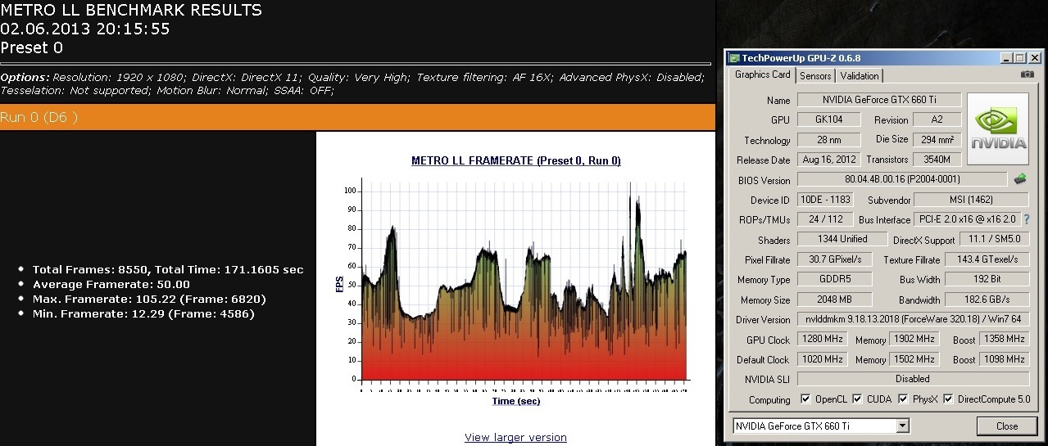Minimize the GPU-Z window
Viewport: 1048px width, 446px height.
(x=1006, y=58)
